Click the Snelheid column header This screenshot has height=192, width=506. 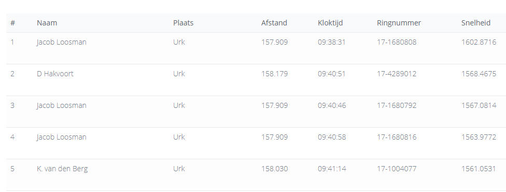click(x=475, y=23)
